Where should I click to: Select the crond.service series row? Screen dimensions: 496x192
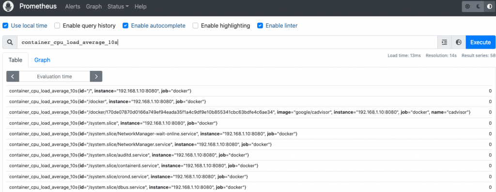click(249, 176)
